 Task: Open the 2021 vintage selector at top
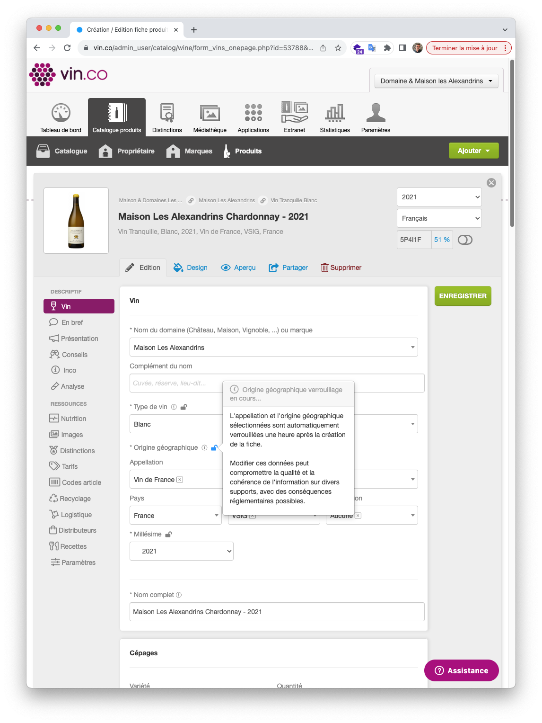(439, 197)
